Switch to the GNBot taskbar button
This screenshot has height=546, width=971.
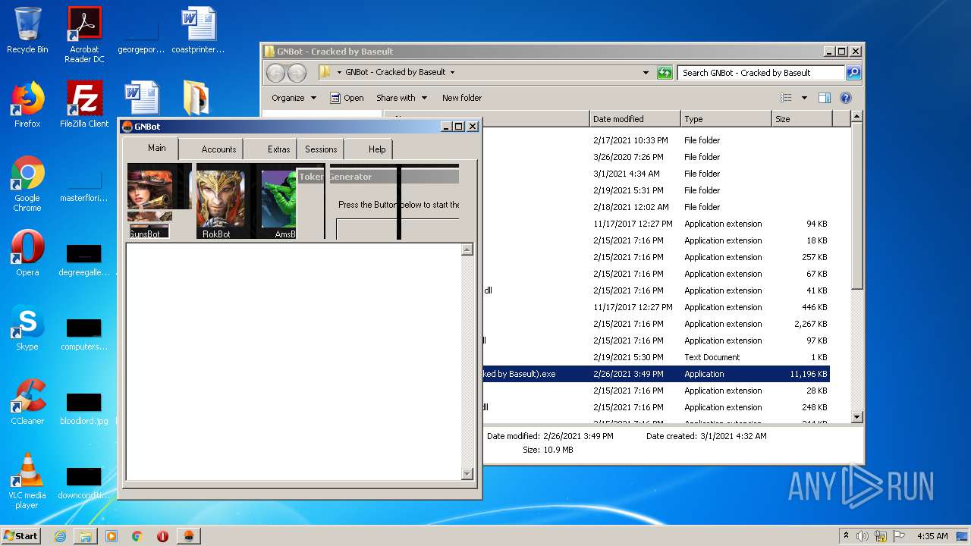click(x=188, y=536)
